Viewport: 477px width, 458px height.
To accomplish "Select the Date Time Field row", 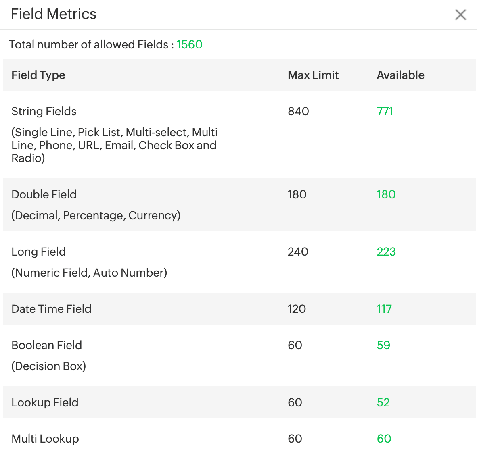I will pyautogui.click(x=51, y=309).
